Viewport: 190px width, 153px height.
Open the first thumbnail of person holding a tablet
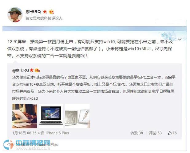[25, 116]
